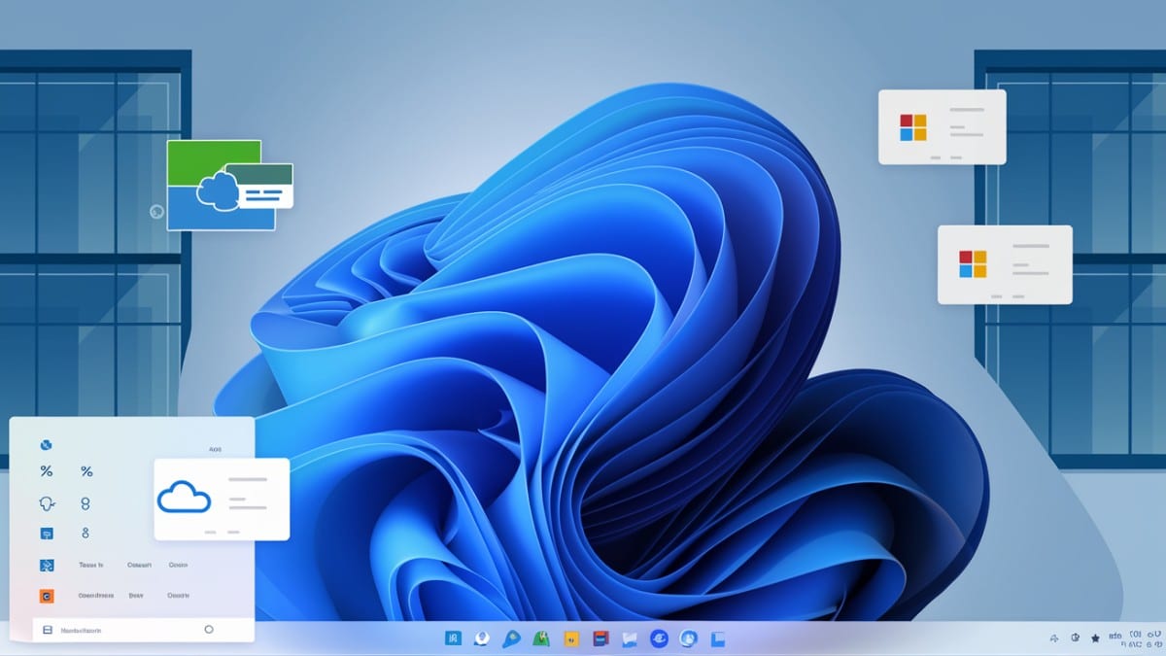
Task: Click the rightmost blue window taskbar icon
Action: click(718, 639)
